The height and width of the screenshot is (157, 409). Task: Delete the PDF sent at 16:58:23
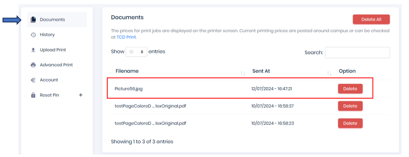pyautogui.click(x=350, y=123)
